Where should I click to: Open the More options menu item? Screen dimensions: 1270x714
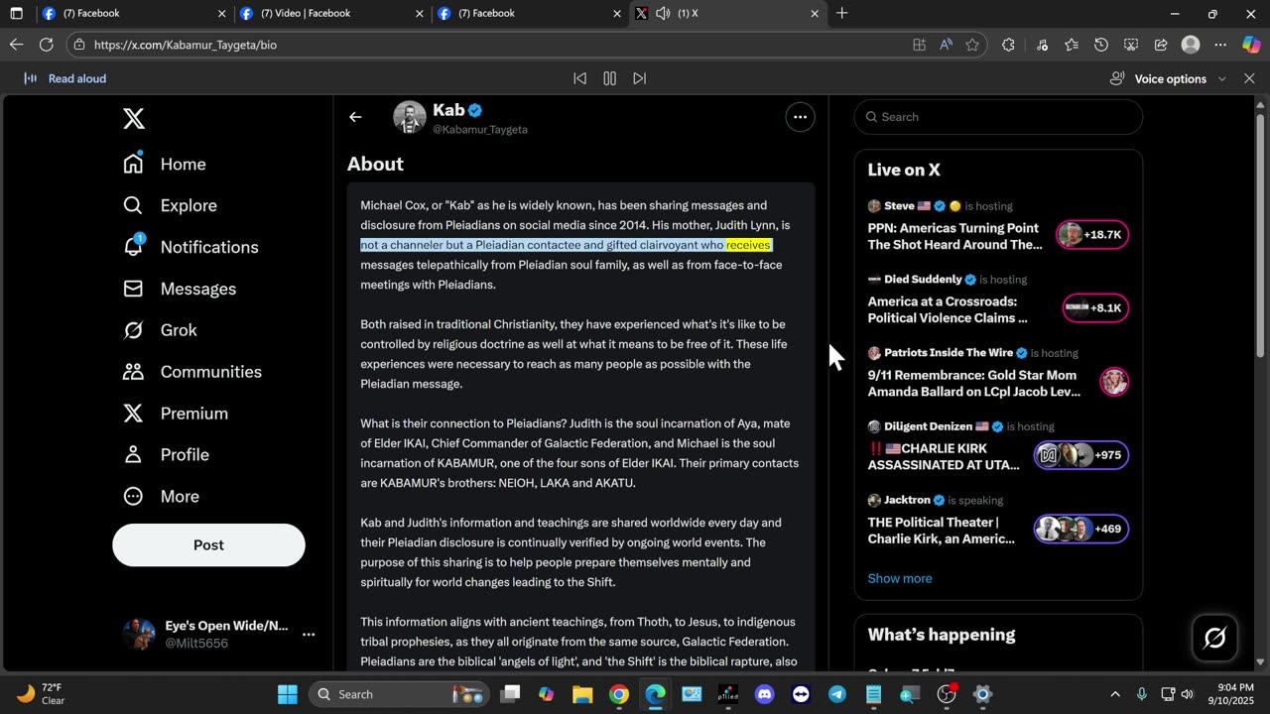(x=161, y=497)
